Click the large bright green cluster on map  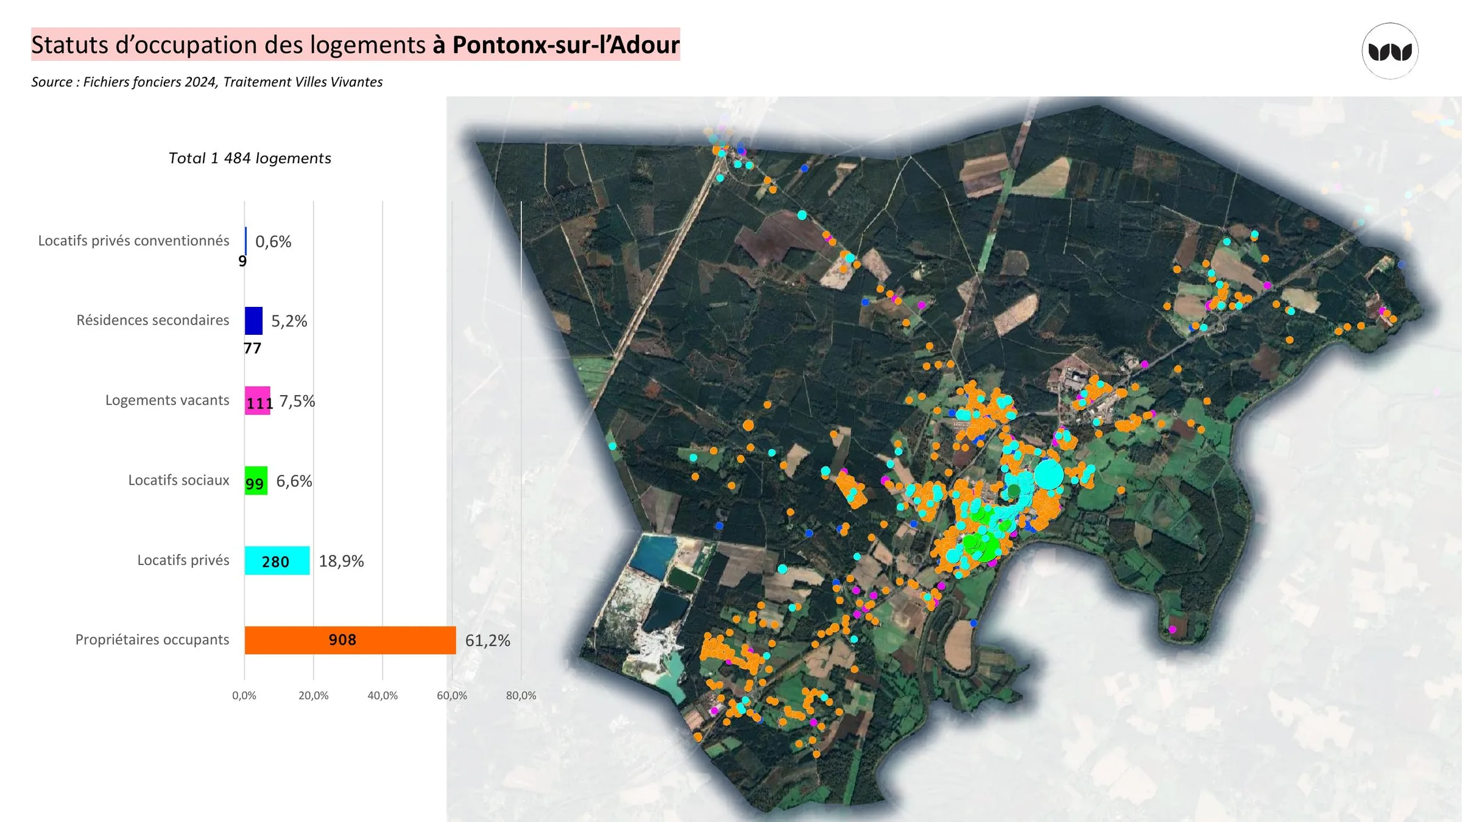tap(982, 545)
